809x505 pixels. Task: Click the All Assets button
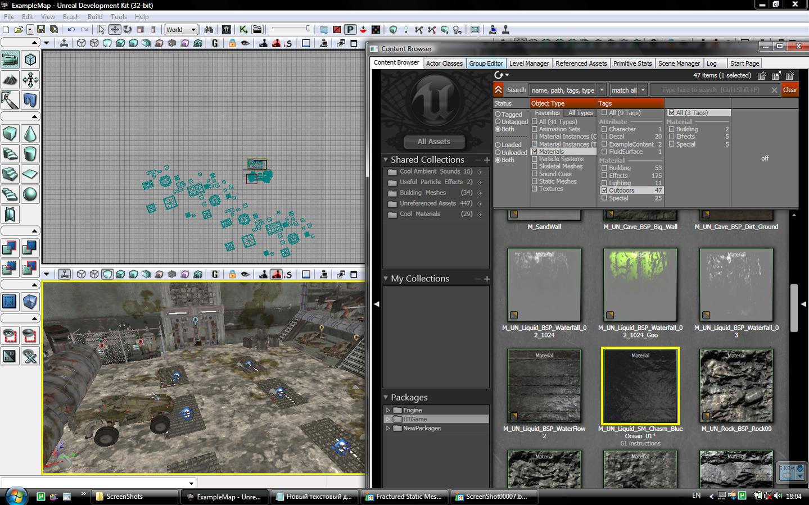(433, 142)
